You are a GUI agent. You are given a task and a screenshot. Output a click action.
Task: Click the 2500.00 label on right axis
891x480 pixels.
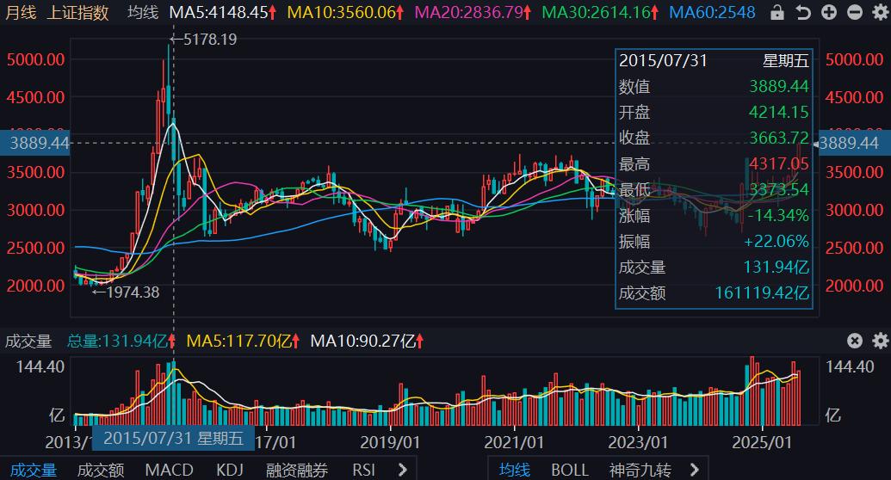[x=855, y=248]
